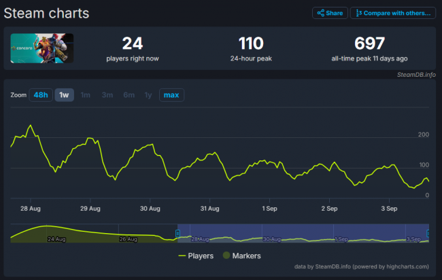
Task: Click the right navigator range handle
Action: pyautogui.click(x=428, y=233)
